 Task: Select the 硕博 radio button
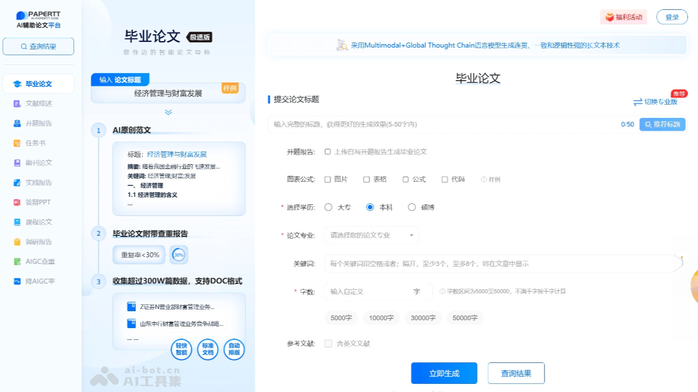click(x=412, y=207)
